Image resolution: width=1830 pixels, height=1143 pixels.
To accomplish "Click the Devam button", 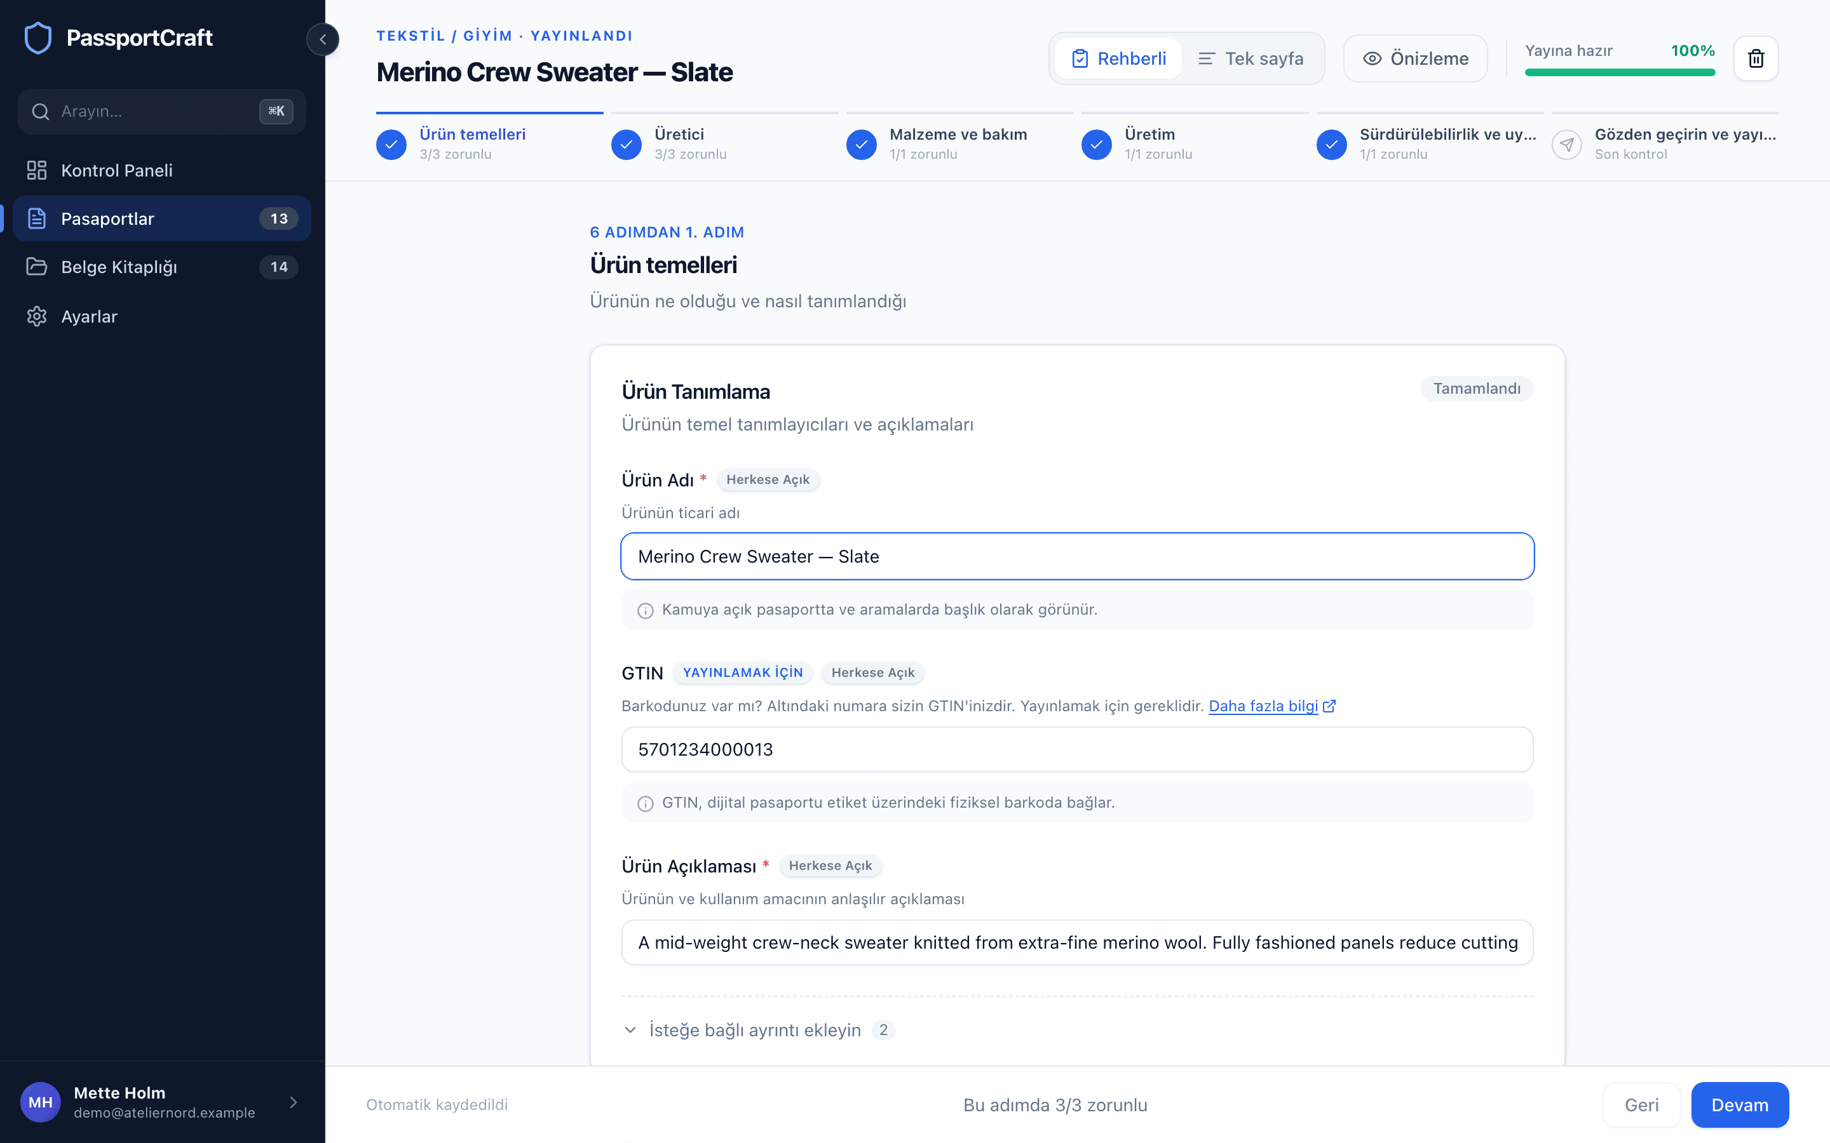I will (1739, 1104).
